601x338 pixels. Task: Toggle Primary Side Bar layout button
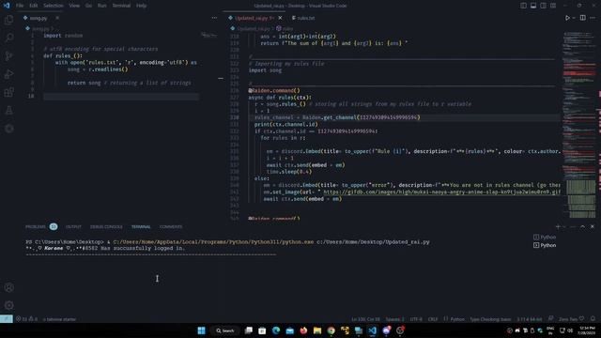coord(524,6)
